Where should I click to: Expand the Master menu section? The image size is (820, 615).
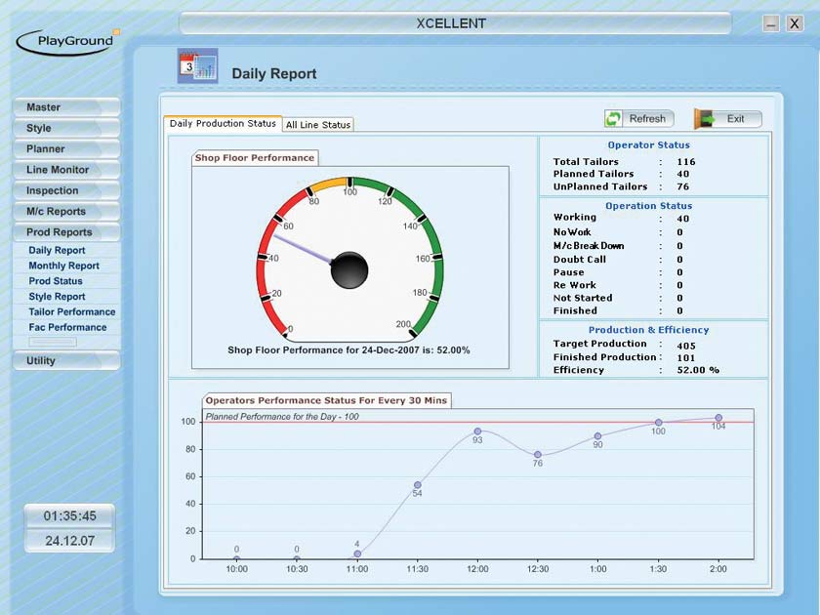pos(65,107)
